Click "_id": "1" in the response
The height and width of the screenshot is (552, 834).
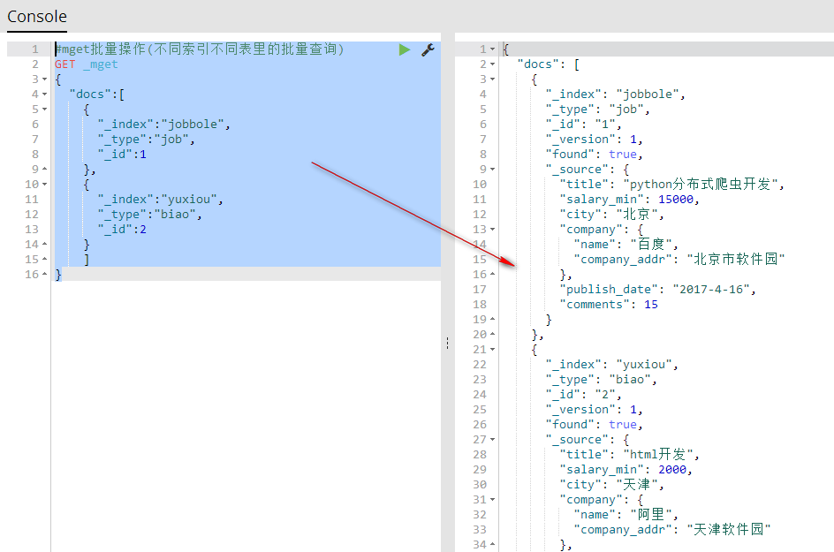tap(583, 125)
